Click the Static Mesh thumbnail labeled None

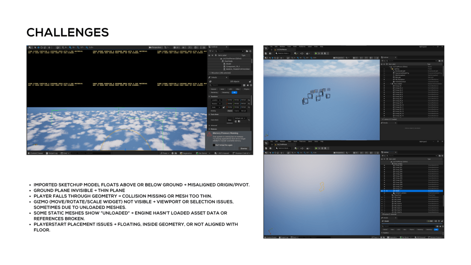click(x=230, y=120)
